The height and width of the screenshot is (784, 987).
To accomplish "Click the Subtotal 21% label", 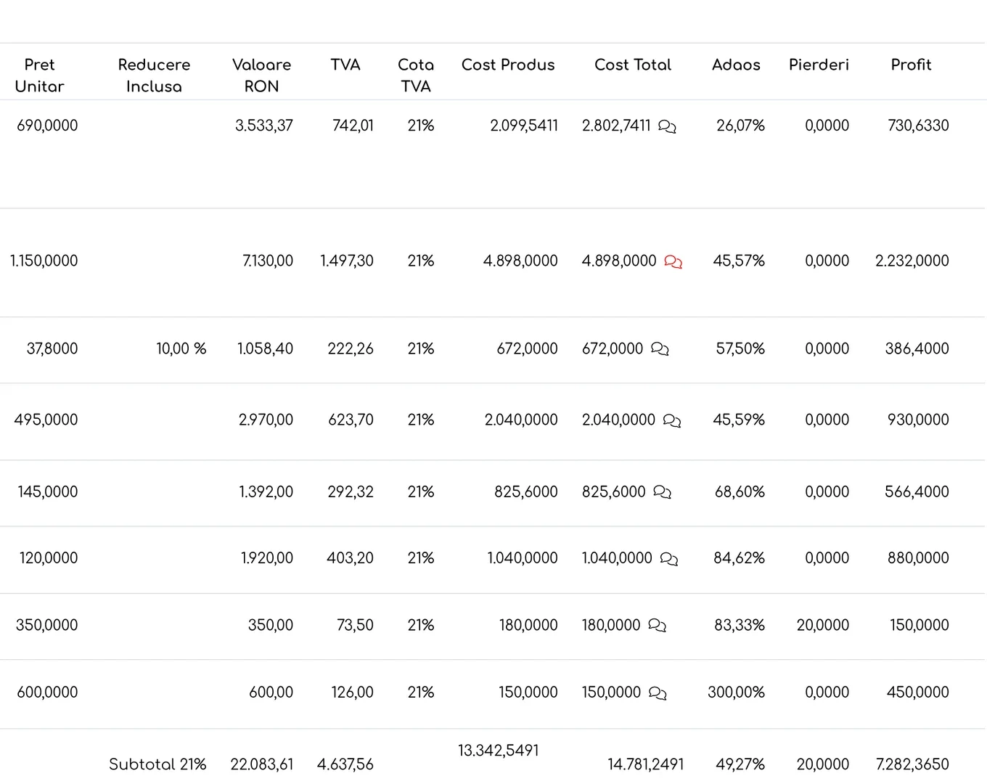I will pyautogui.click(x=157, y=764).
